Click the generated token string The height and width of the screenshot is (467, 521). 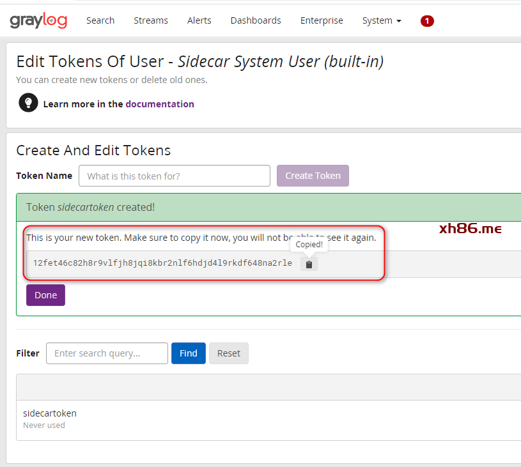(162, 263)
